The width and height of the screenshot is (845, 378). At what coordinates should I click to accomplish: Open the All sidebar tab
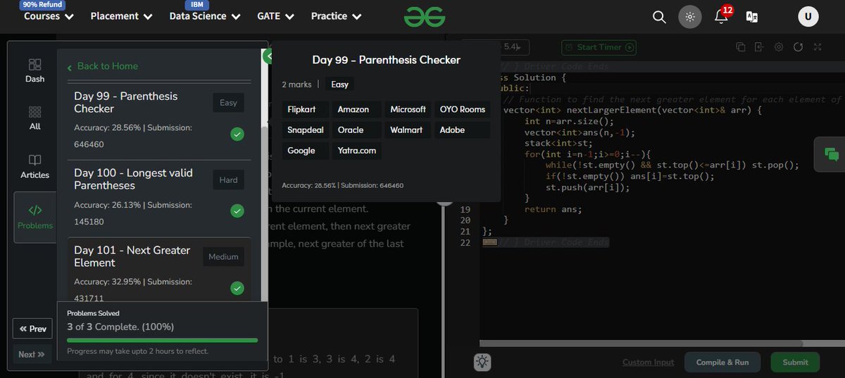(x=35, y=118)
